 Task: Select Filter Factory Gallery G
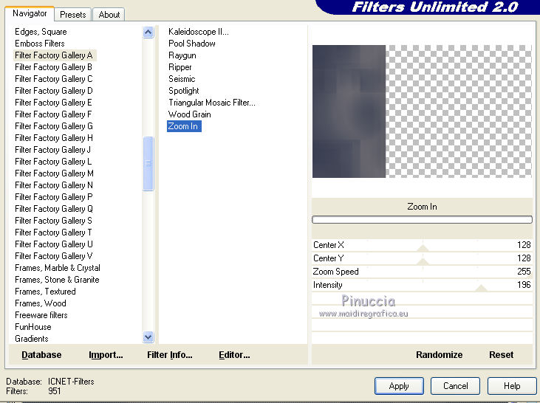(x=53, y=126)
